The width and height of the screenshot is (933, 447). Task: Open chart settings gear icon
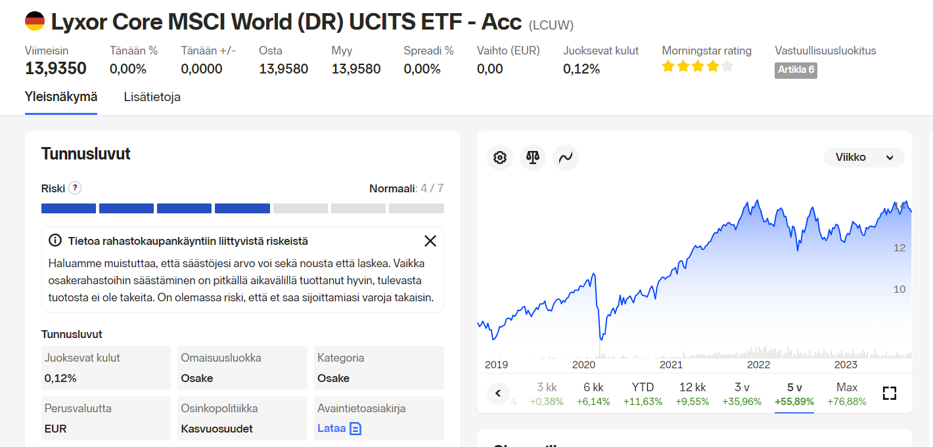(x=500, y=158)
